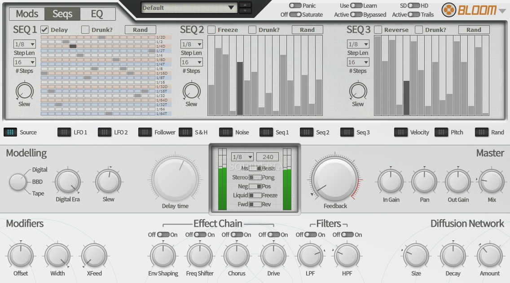Image resolution: width=510 pixels, height=283 pixels.
Task: Switch to the EQ tab
Action: click(x=97, y=13)
